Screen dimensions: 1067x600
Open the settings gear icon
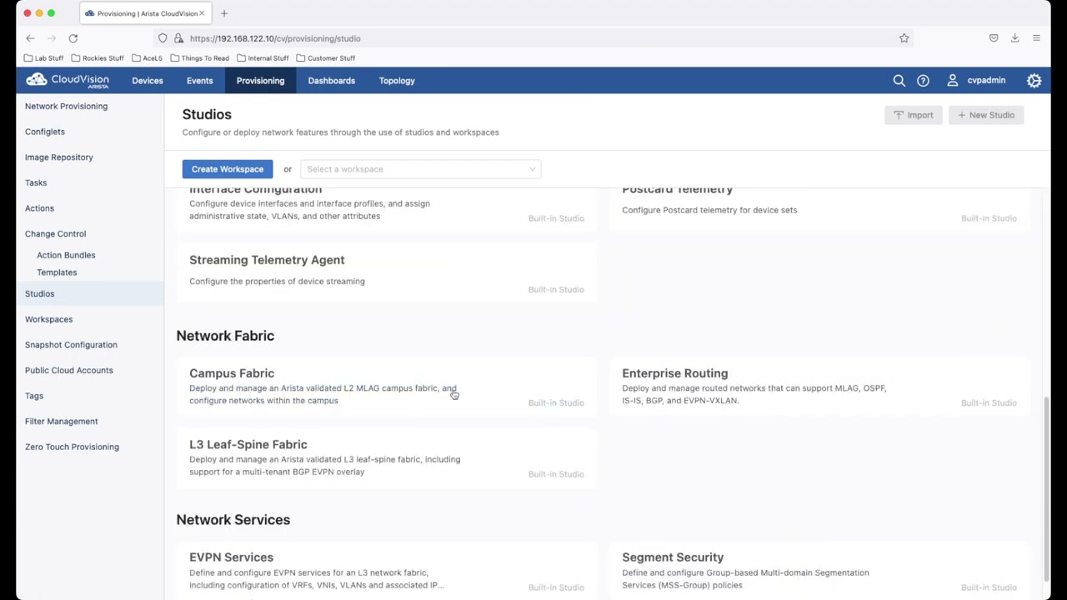pyautogui.click(x=1034, y=81)
